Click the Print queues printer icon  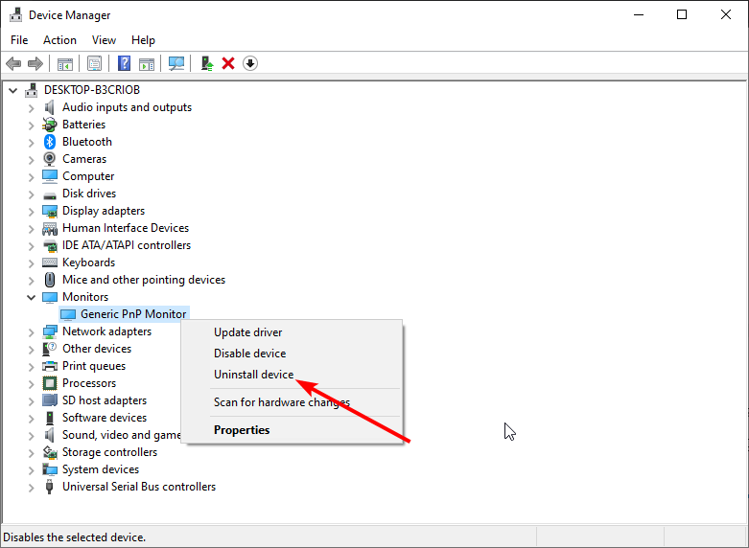(50, 366)
